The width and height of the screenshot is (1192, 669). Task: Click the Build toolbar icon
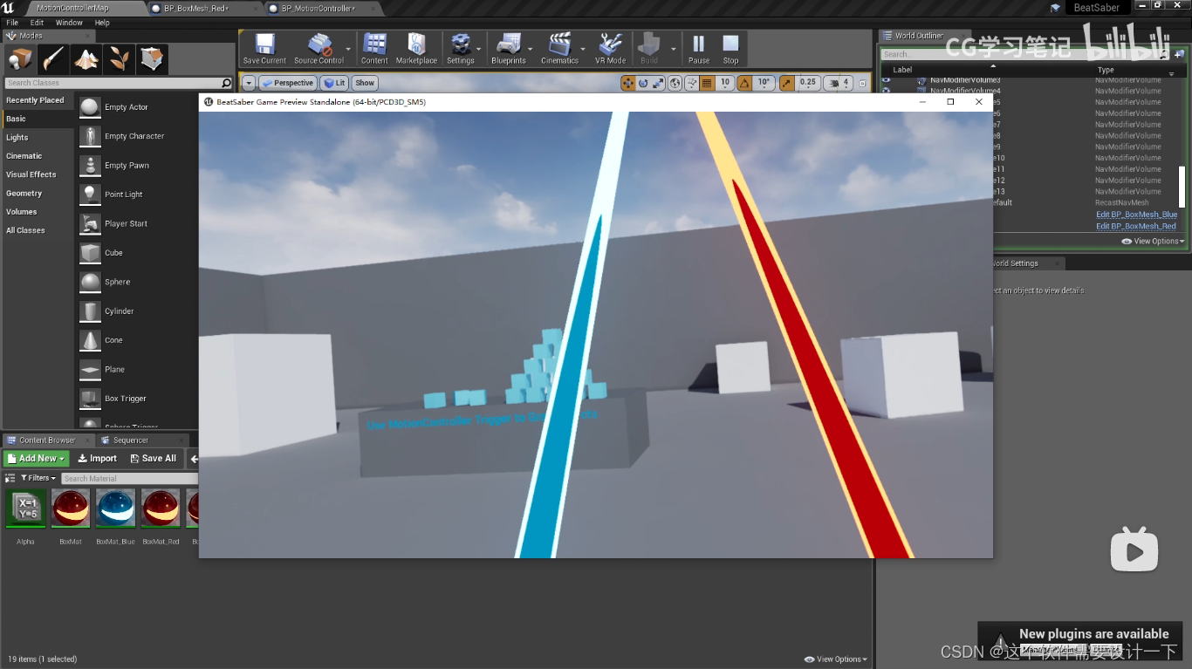[x=649, y=49]
